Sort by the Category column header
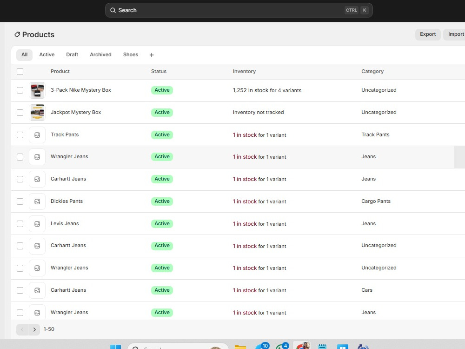 [x=372, y=71]
